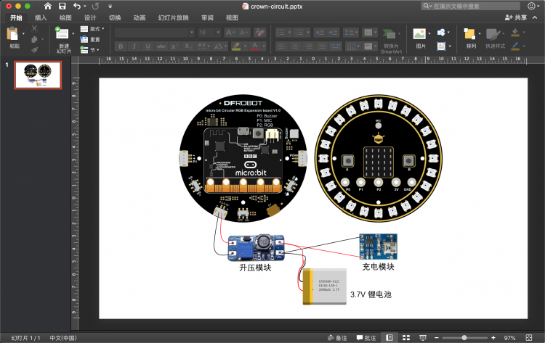Image resolution: width=545 pixels, height=343 pixels.
Task: Insert a picture using 图片 icon
Action: [x=419, y=34]
